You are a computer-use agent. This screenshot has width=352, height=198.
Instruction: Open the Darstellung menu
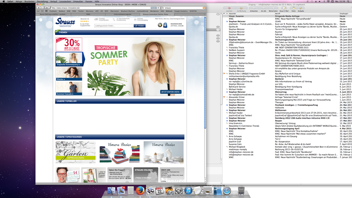[42, 1]
